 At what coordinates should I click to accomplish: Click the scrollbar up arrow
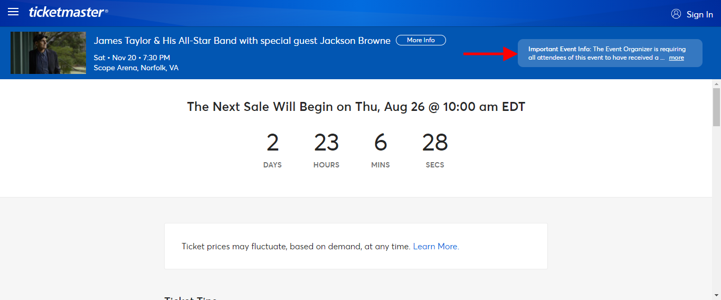pos(716,84)
